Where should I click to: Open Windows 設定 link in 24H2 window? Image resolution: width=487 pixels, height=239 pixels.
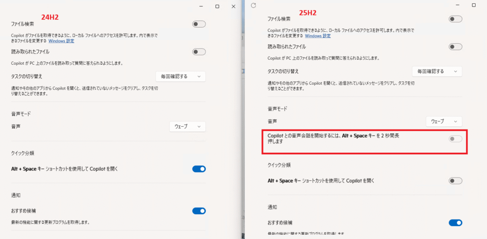(x=61, y=41)
